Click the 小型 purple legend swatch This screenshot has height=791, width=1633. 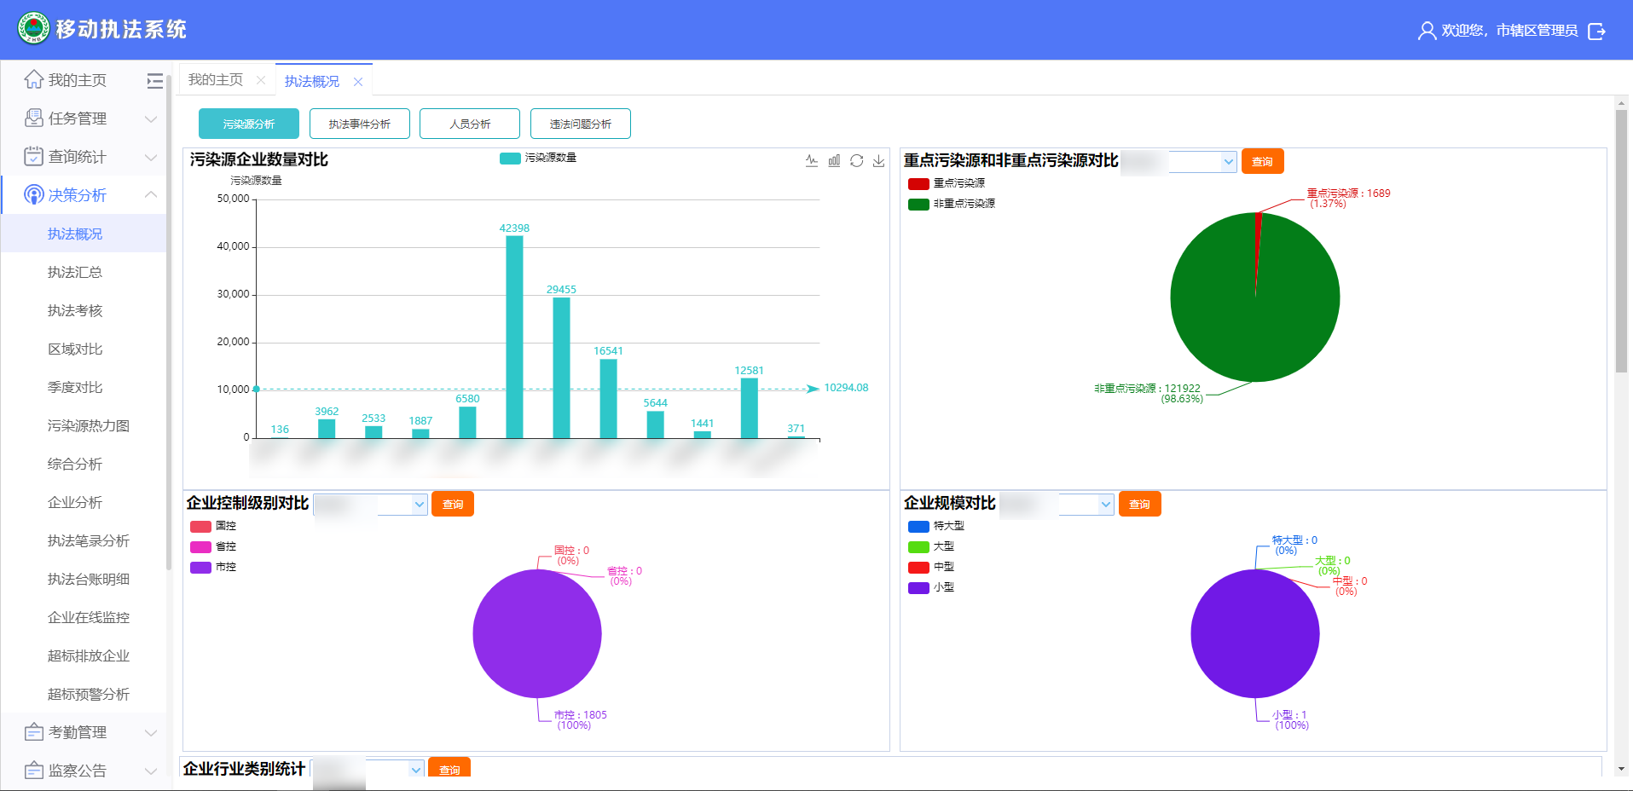918,587
